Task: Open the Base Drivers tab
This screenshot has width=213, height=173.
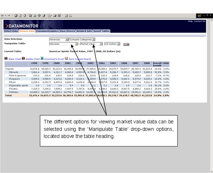Action: click(67, 31)
